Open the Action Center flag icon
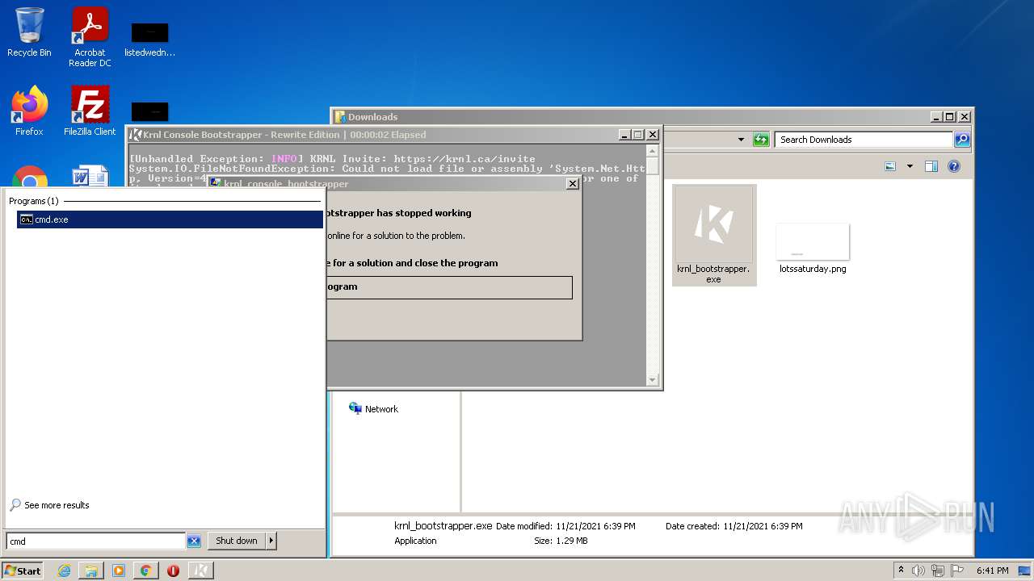The image size is (1034, 581). pos(957,571)
